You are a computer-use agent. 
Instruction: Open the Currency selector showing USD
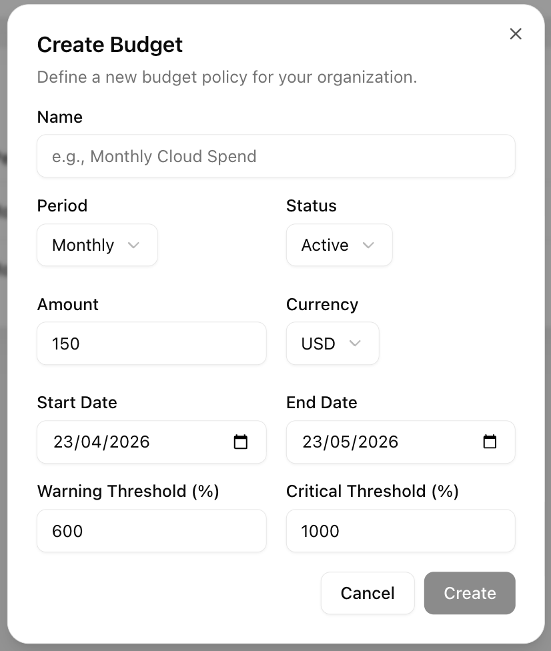click(332, 344)
